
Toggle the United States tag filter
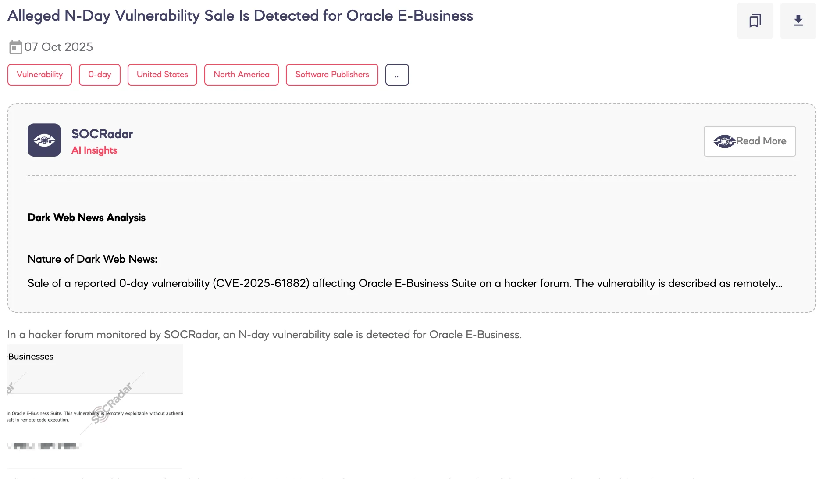[x=162, y=75]
